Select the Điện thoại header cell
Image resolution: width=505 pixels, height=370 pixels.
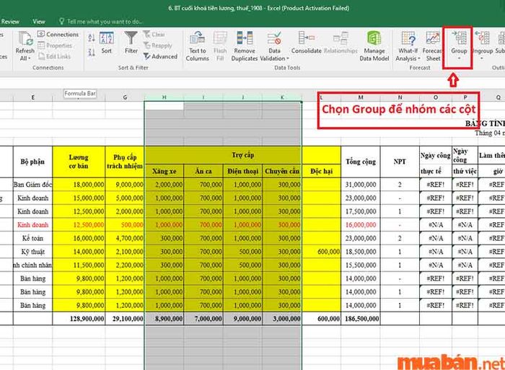[242, 171]
